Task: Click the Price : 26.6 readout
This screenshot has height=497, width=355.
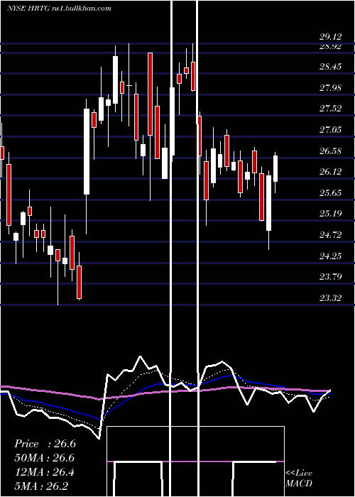Action: pyautogui.click(x=45, y=444)
